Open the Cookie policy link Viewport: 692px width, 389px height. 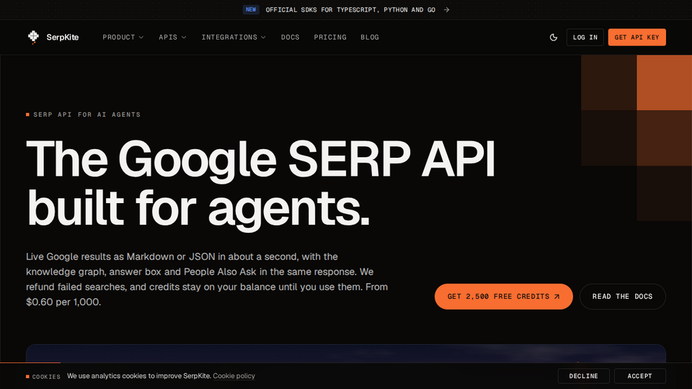(234, 376)
